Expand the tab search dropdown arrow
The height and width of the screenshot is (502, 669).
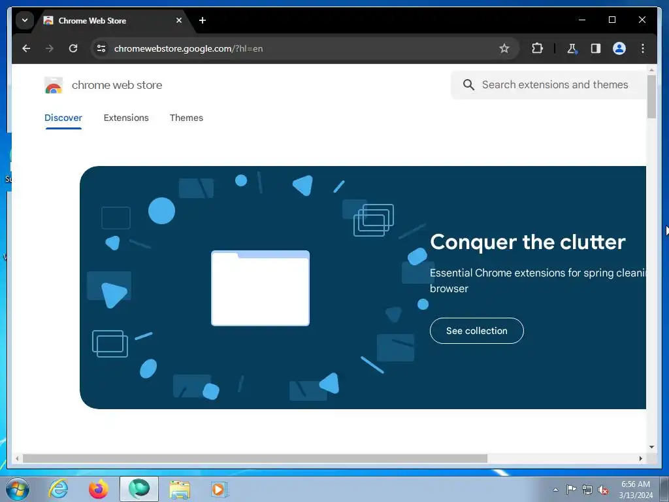coord(25,20)
